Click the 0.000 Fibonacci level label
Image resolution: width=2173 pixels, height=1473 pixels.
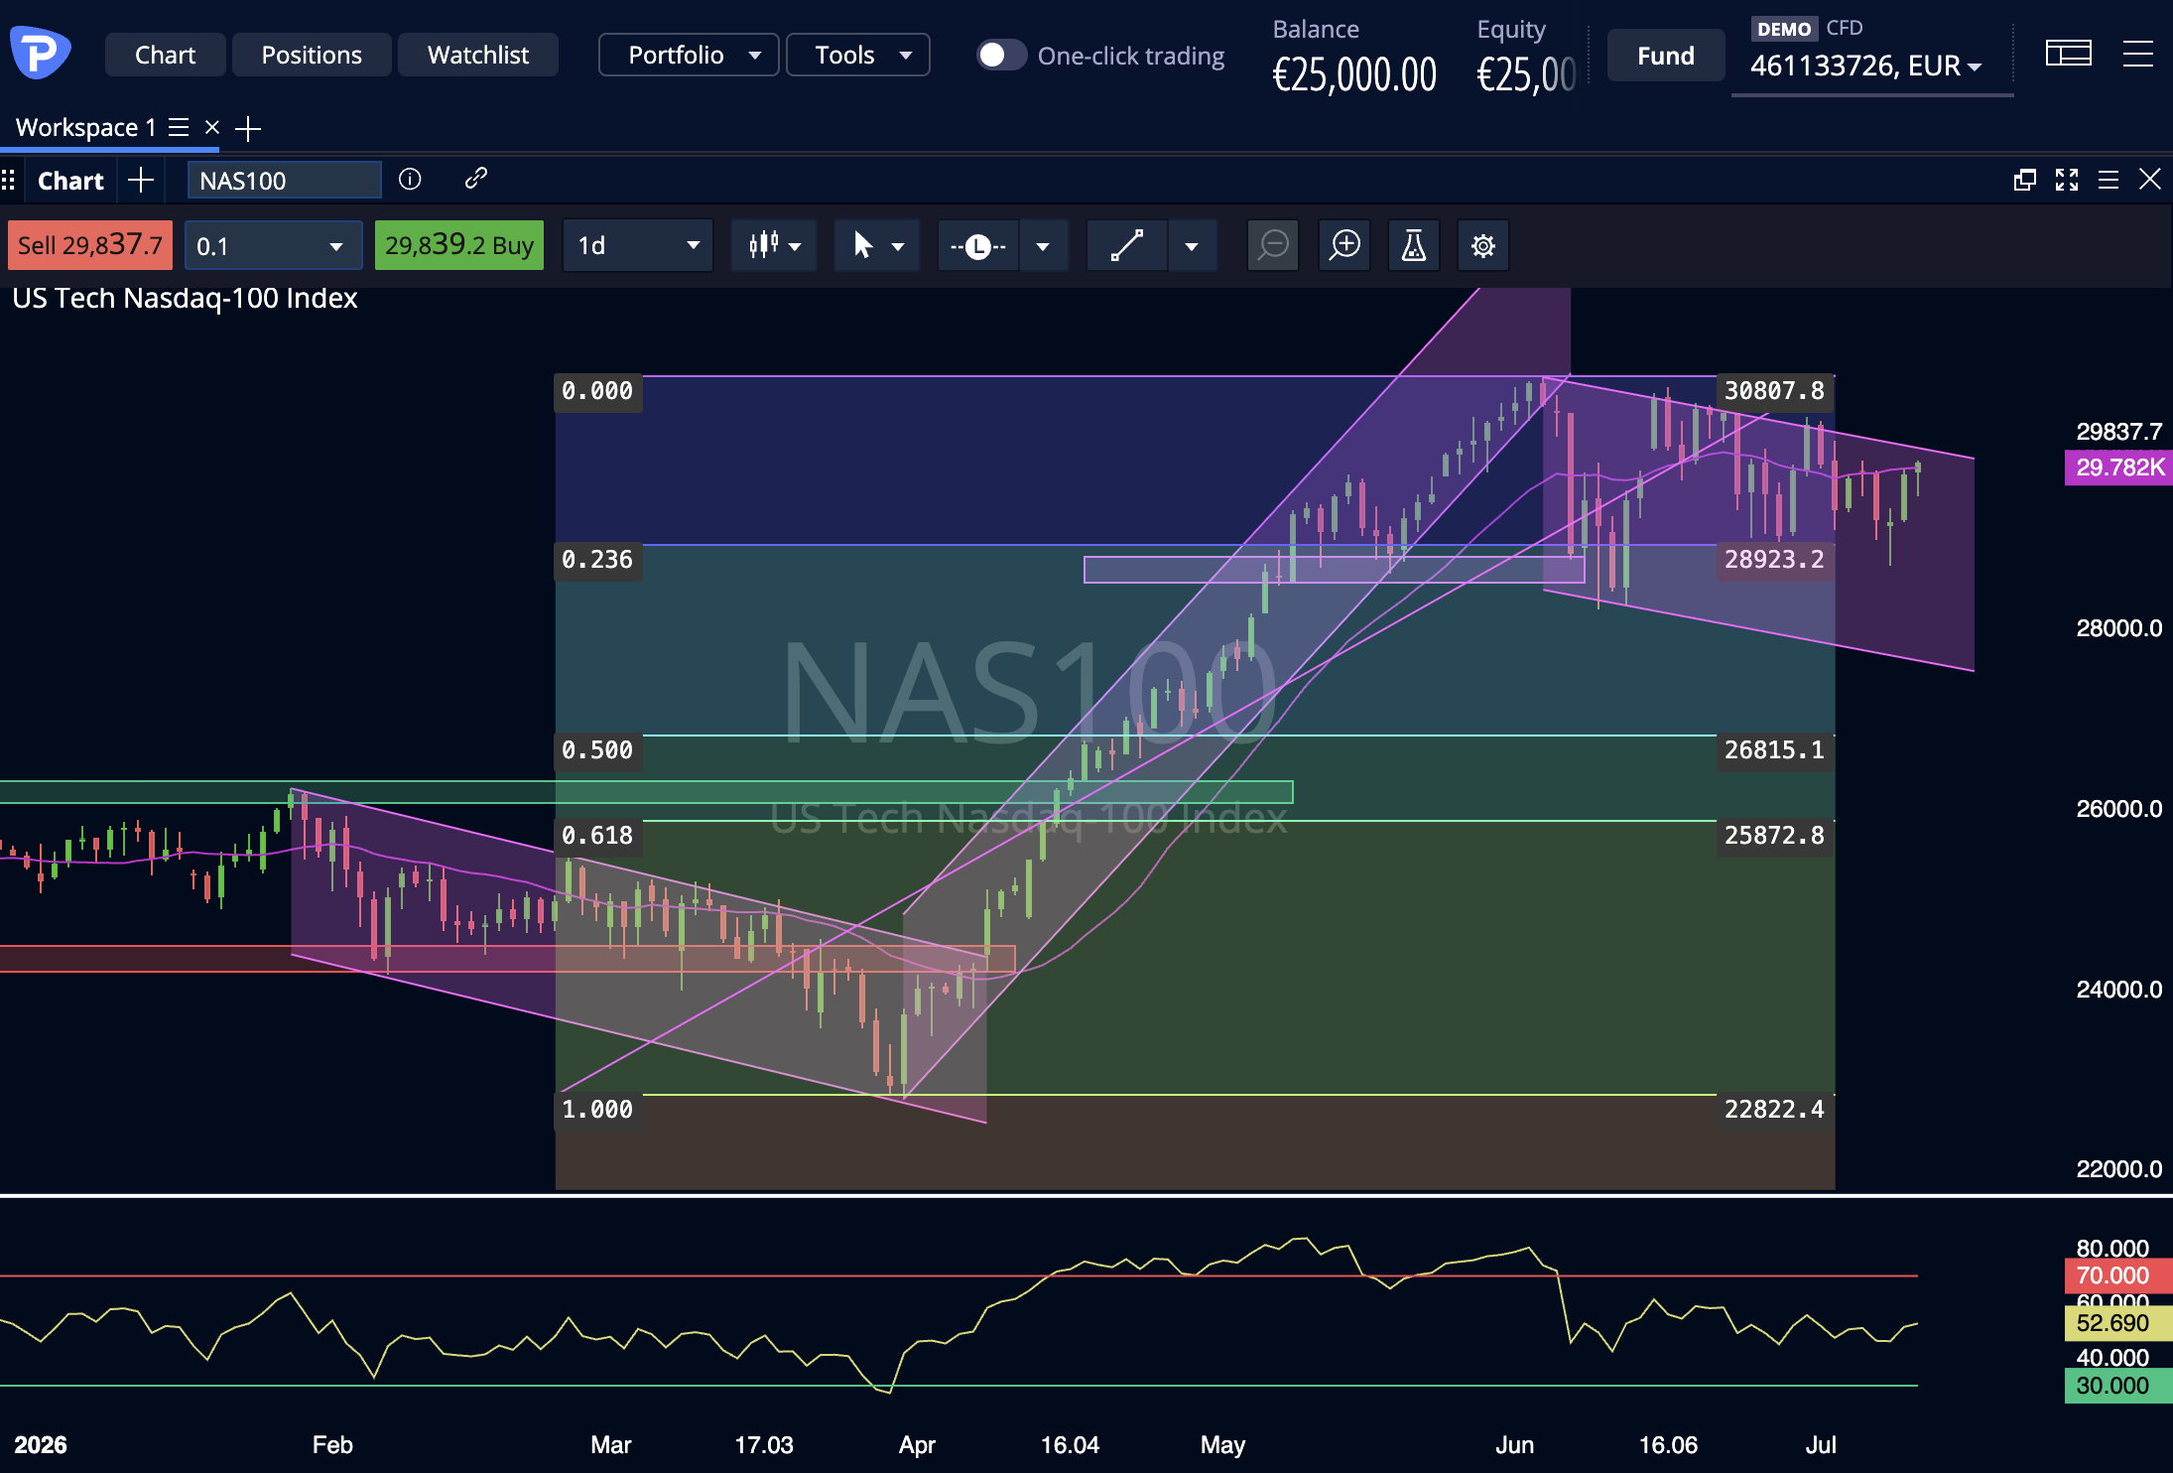(x=597, y=391)
